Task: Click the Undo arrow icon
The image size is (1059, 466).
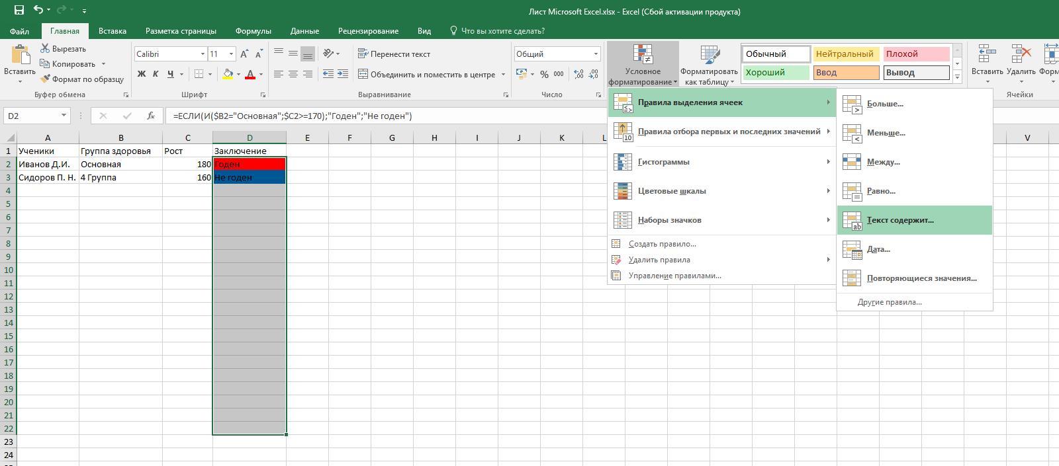Action: [38, 11]
